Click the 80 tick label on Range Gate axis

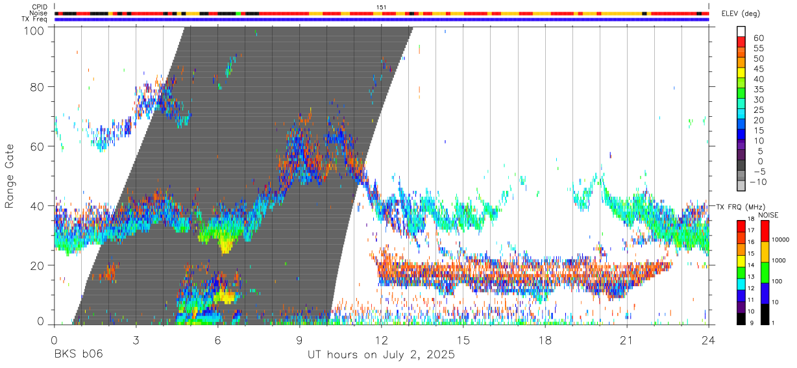[x=38, y=87]
